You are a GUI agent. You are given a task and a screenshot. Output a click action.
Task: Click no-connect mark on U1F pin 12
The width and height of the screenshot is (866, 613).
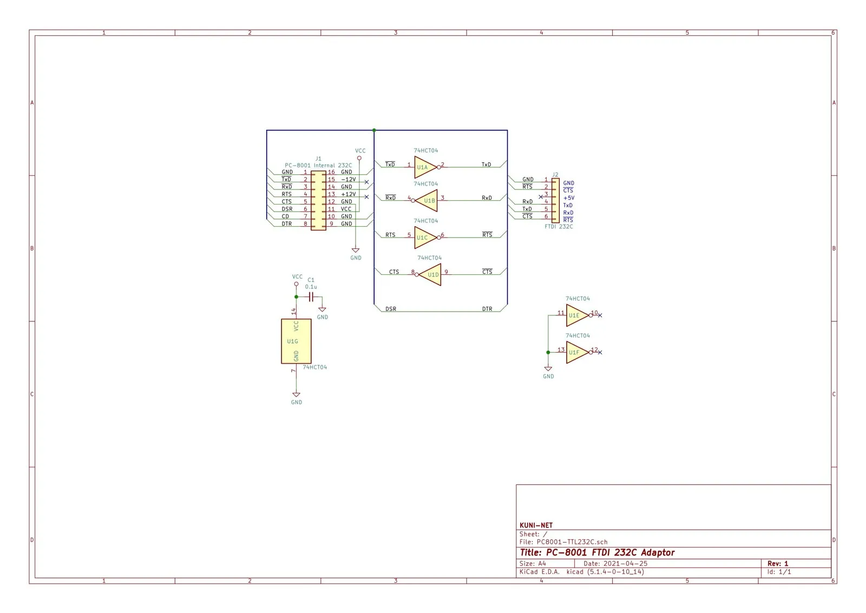click(600, 352)
